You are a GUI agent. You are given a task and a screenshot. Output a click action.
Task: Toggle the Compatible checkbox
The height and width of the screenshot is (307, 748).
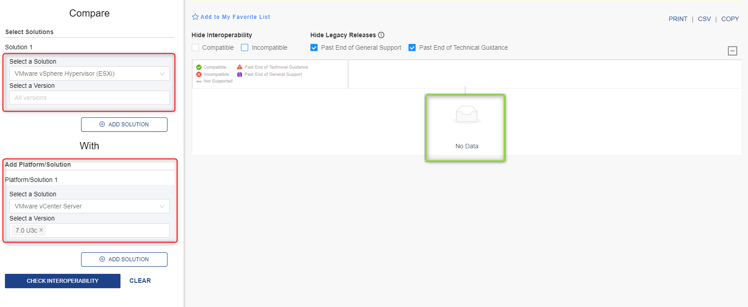pyautogui.click(x=195, y=48)
